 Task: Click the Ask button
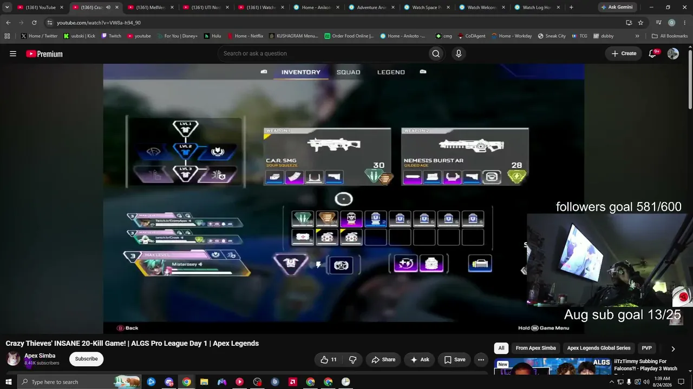(x=420, y=359)
